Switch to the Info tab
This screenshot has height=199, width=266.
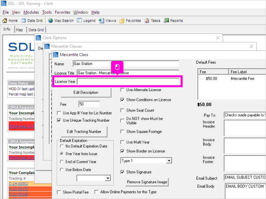tap(7, 29)
